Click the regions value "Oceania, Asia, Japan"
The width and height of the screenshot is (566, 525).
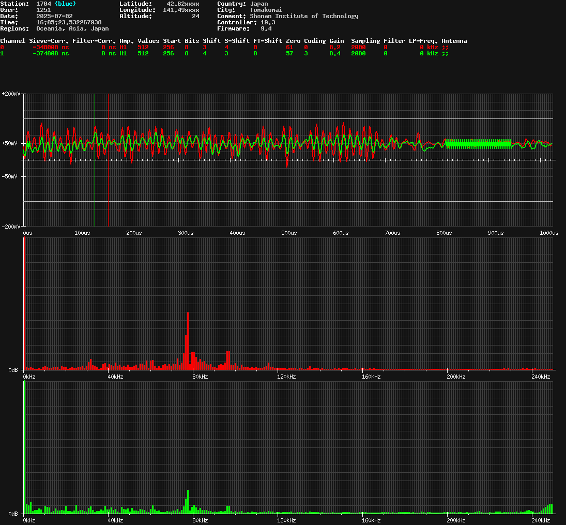[72, 28]
